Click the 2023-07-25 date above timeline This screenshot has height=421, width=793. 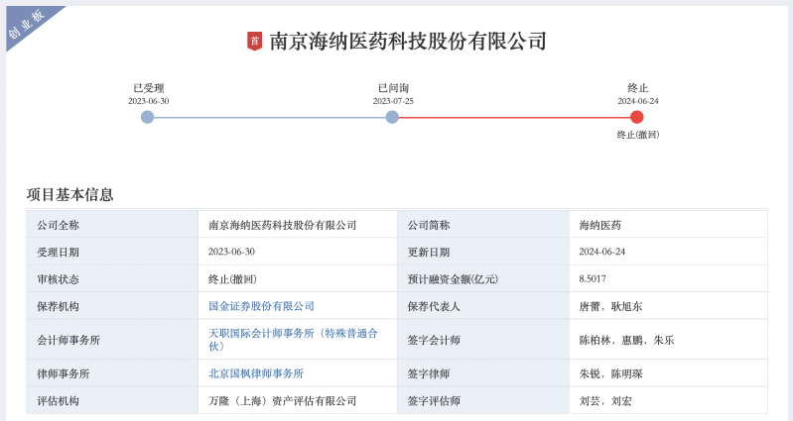(x=393, y=101)
